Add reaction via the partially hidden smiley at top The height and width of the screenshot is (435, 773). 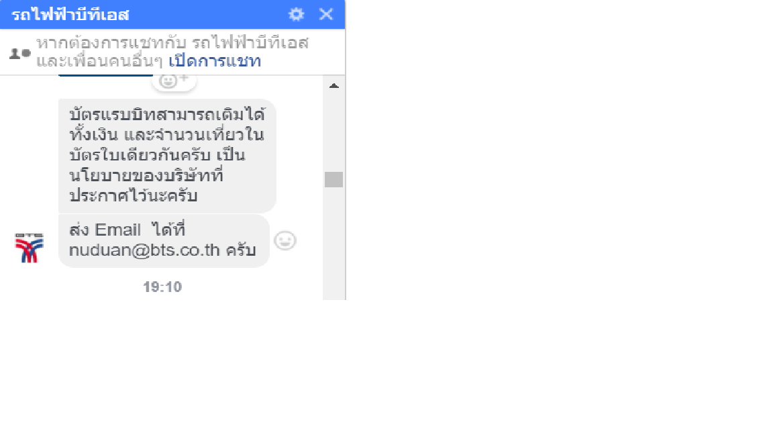(x=174, y=82)
